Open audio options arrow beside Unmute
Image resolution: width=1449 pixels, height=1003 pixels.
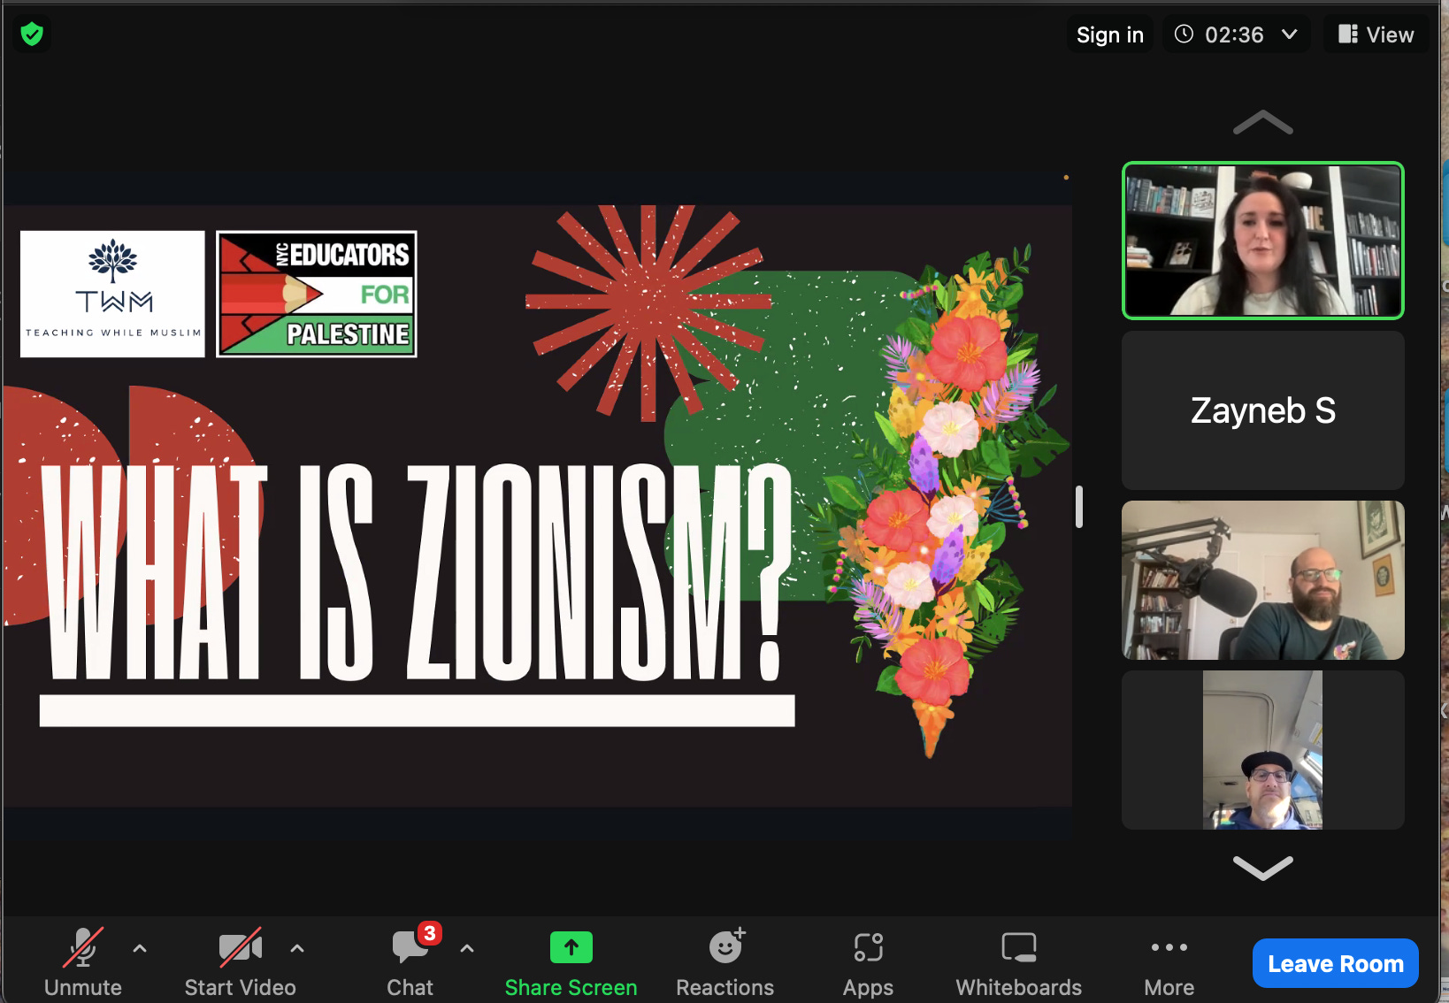[140, 948]
